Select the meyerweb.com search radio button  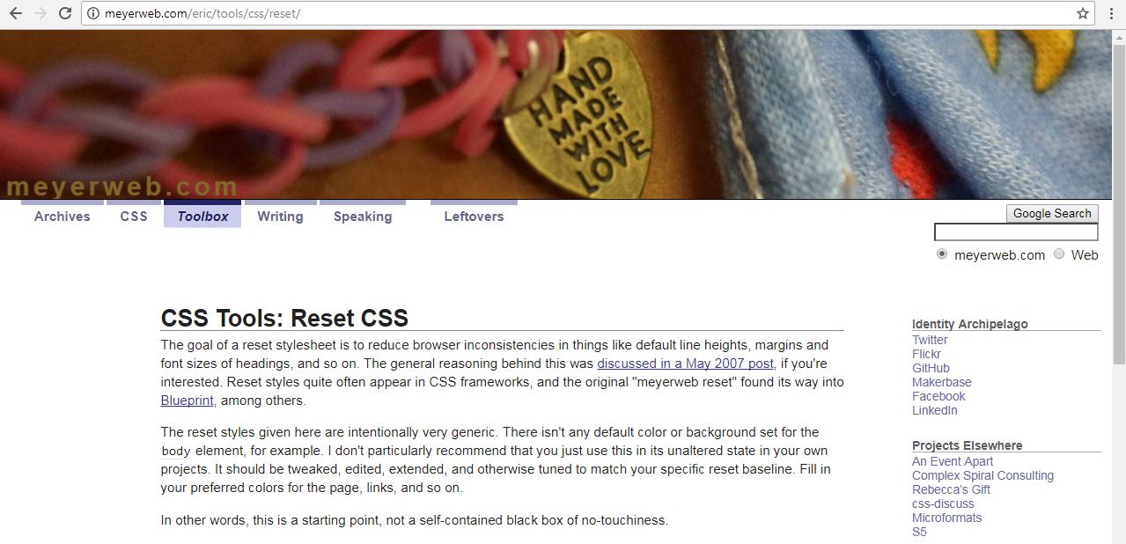coord(942,254)
